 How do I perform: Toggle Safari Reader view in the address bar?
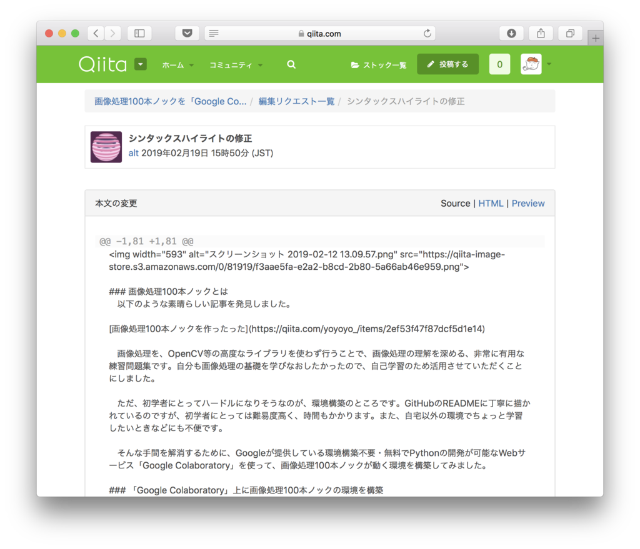tap(212, 33)
